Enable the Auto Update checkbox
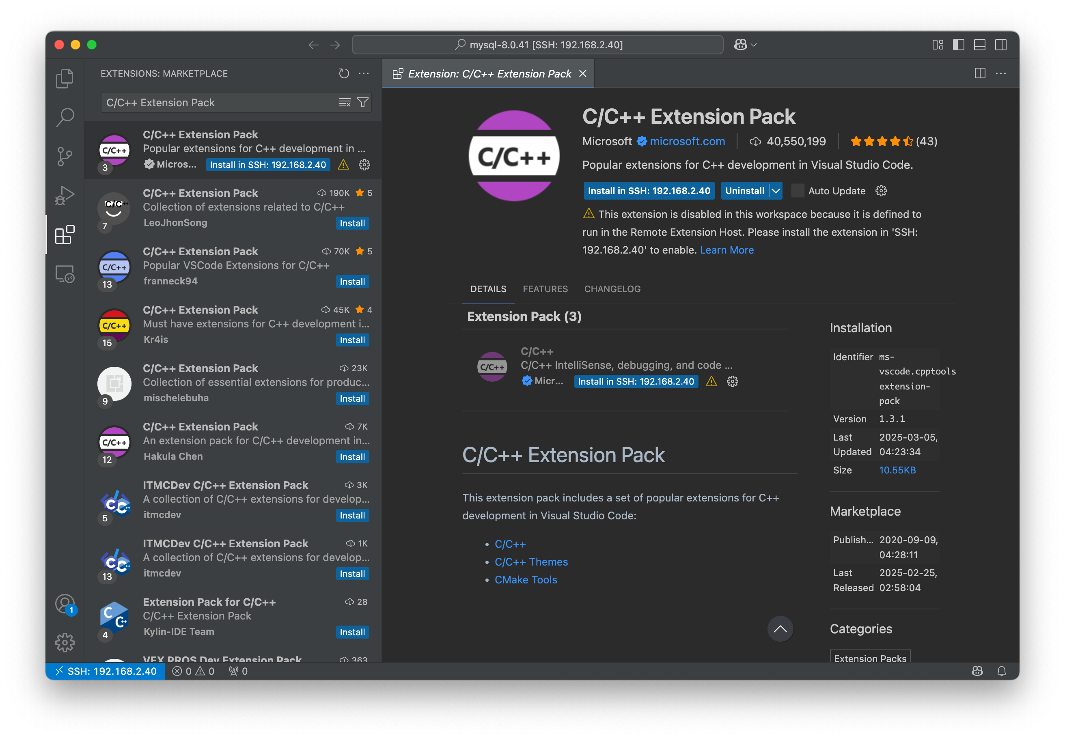This screenshot has width=1065, height=740. (798, 191)
